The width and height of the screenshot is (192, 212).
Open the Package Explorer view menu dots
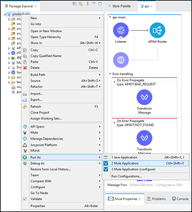click(x=88, y=4)
